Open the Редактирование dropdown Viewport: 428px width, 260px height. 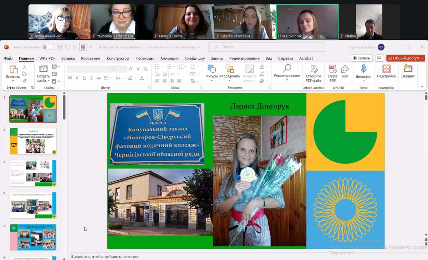(x=287, y=76)
